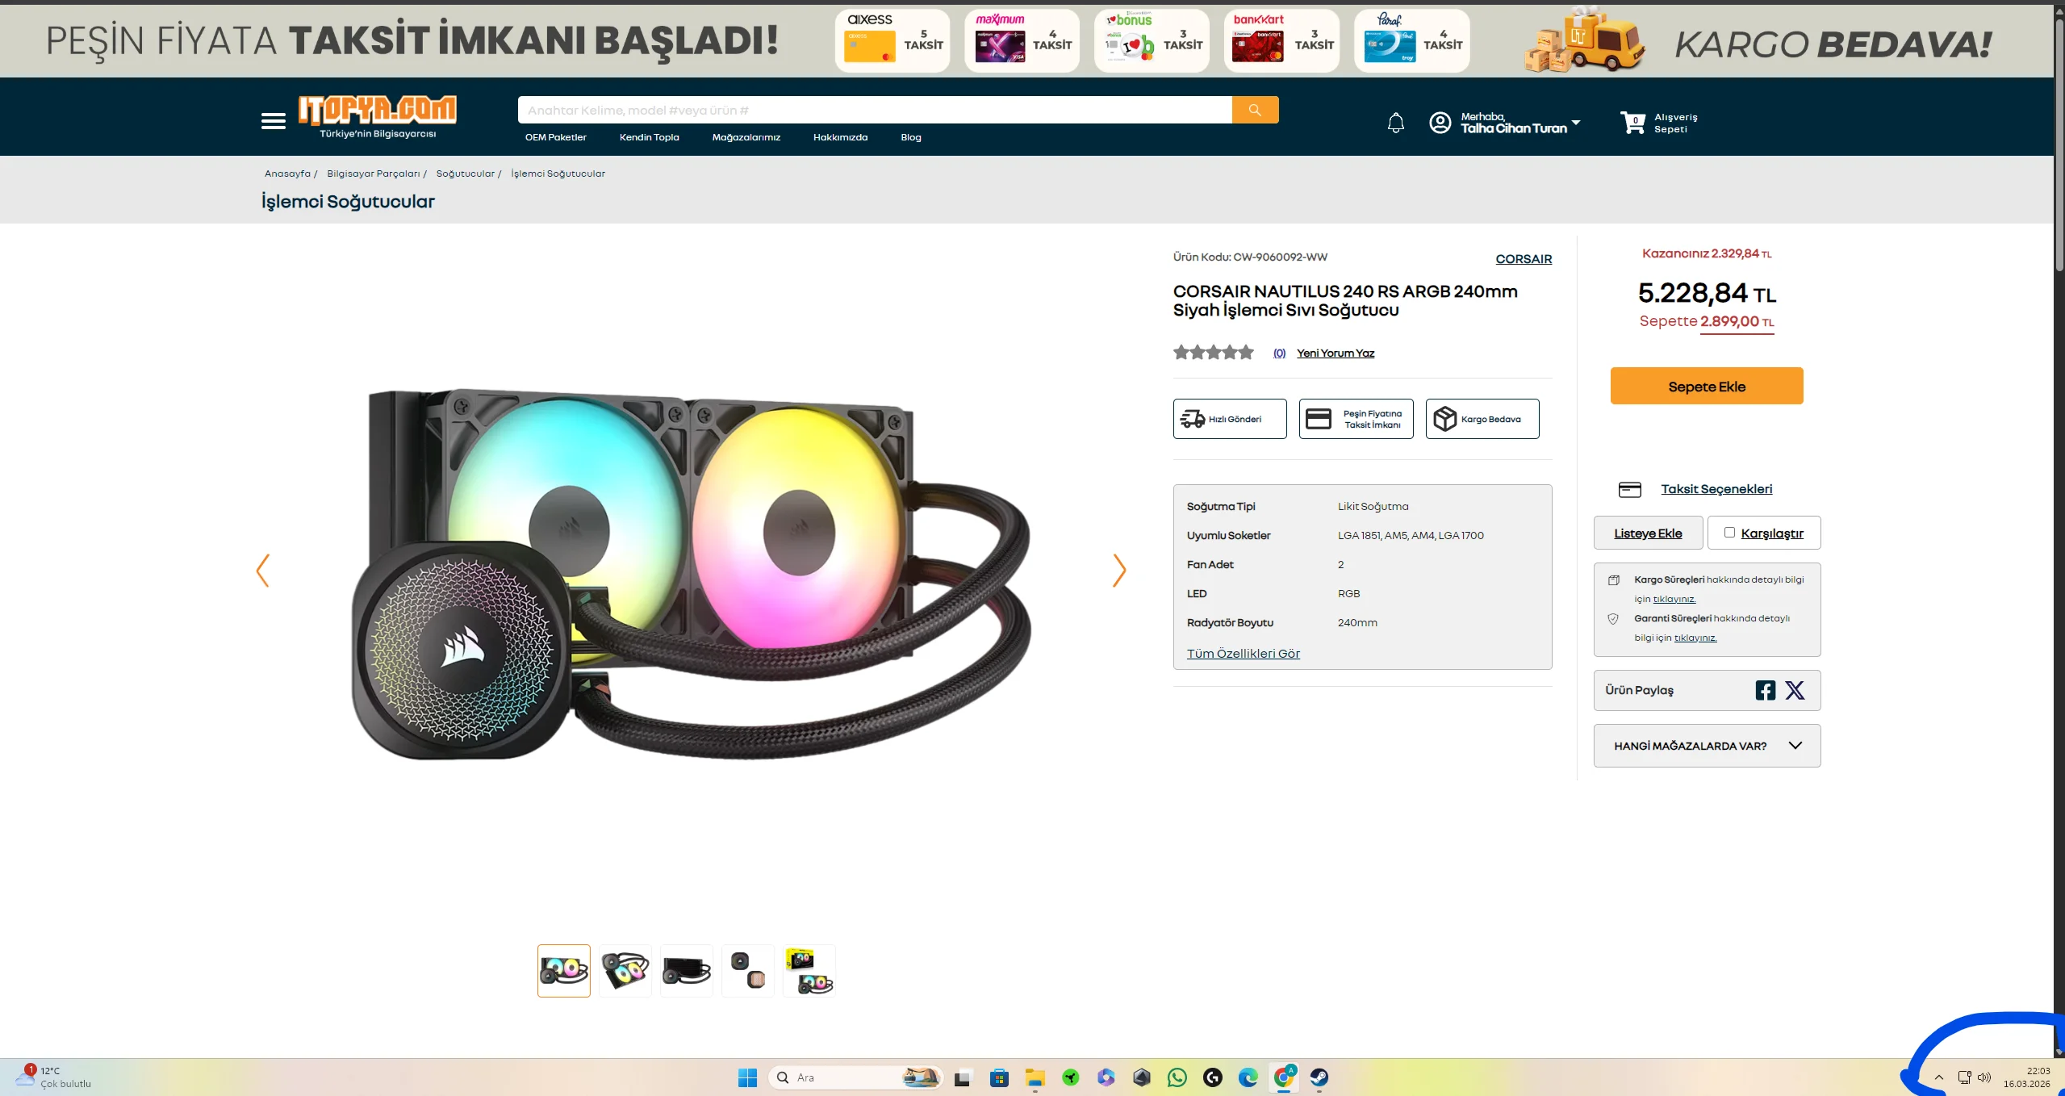Open WhatsApp from the taskbar
Viewport: 2065px width, 1096px height.
click(x=1177, y=1077)
